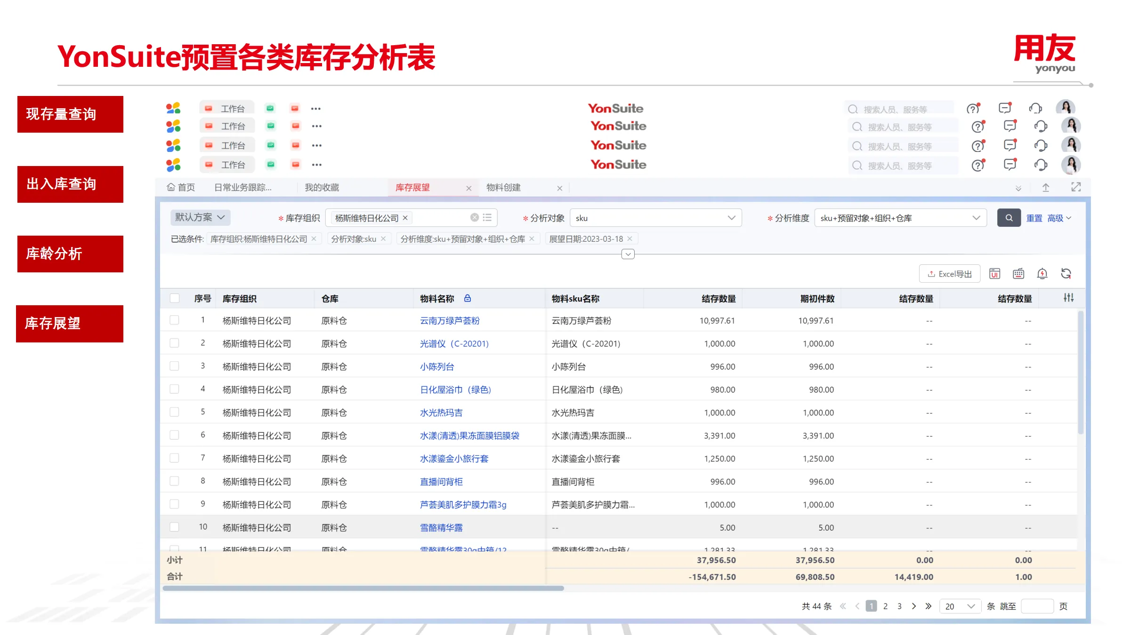Click the alert bell icon in table toolbar
Screen dimensions: 1130x635
pyautogui.click(x=1042, y=274)
